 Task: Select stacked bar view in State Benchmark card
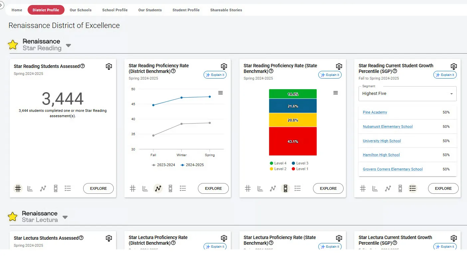[x=285, y=188]
